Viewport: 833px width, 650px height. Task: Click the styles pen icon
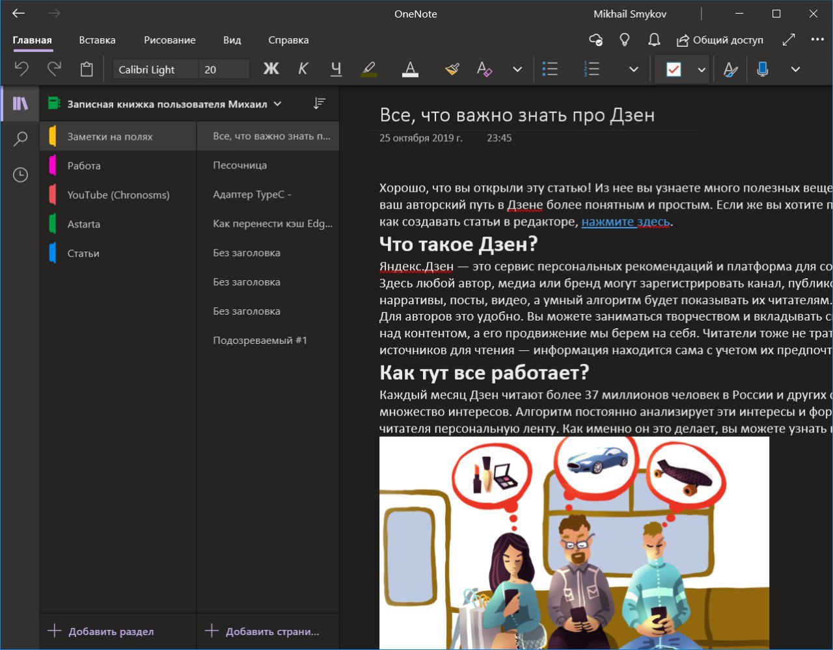pos(731,69)
